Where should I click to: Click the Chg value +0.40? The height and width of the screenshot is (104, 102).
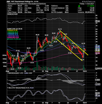click(x=92, y=8)
